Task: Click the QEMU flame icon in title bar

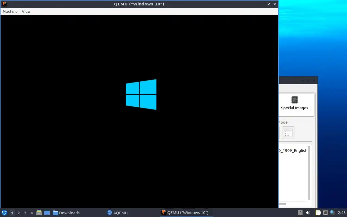Action: coord(4,4)
